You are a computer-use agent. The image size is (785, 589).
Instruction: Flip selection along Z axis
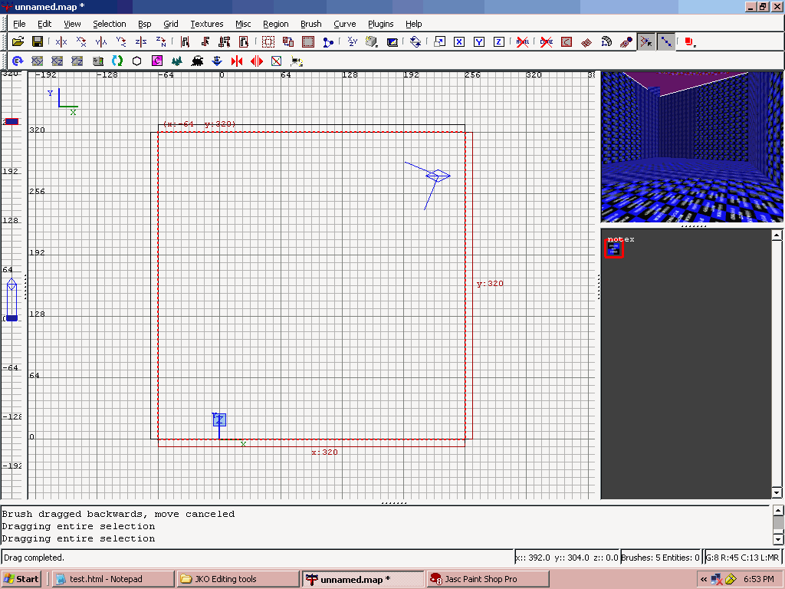(x=141, y=42)
